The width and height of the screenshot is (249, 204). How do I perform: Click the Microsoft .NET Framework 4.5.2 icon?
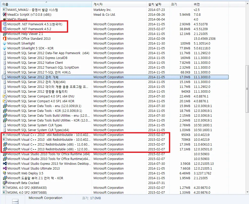(x=5, y=29)
